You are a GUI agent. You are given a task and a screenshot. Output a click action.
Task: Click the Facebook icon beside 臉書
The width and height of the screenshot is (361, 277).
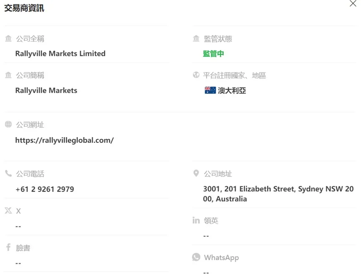8,247
